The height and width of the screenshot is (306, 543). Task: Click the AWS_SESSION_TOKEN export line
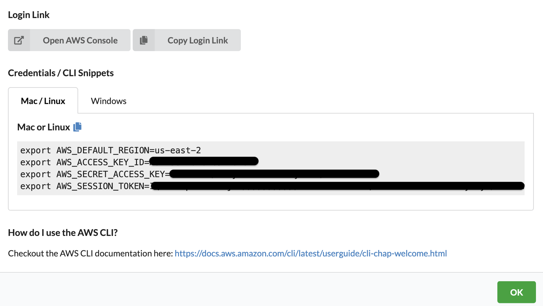pos(272,186)
